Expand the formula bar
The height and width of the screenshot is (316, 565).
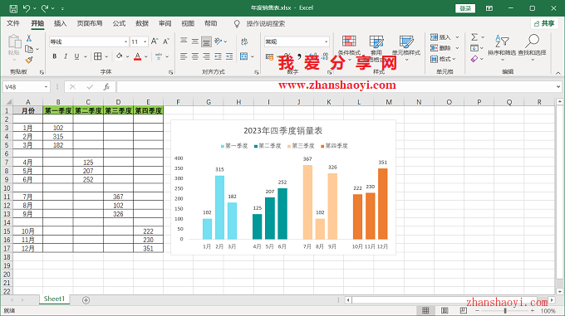(x=558, y=86)
